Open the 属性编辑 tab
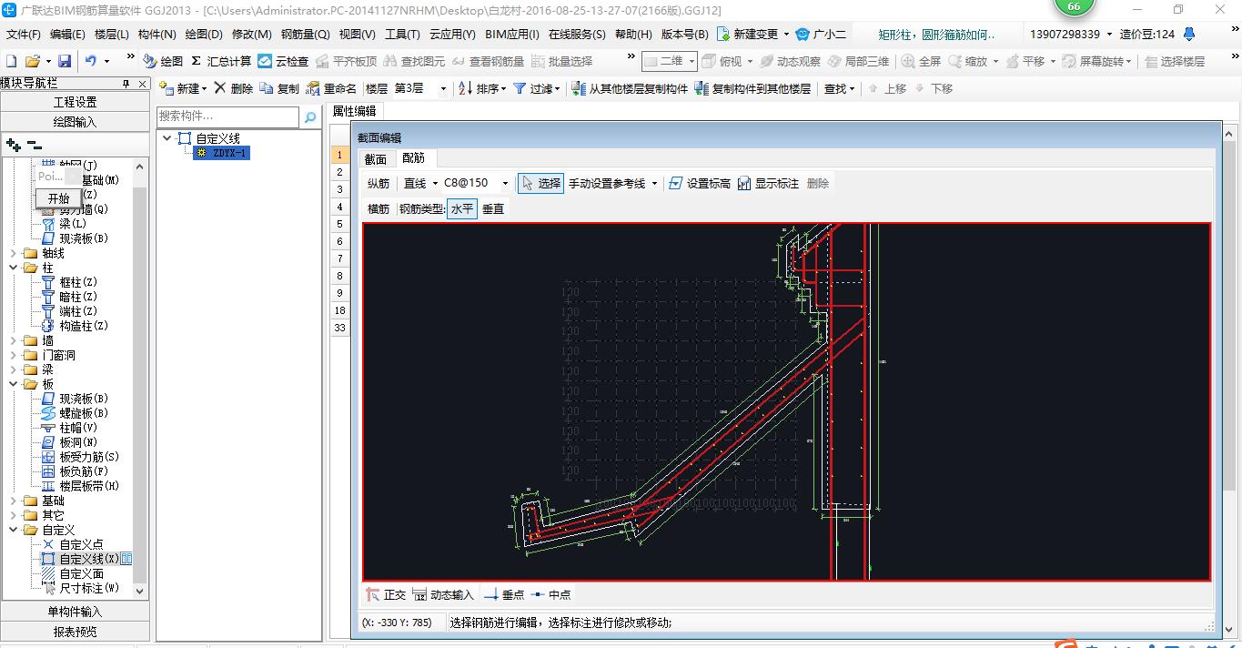 click(354, 111)
